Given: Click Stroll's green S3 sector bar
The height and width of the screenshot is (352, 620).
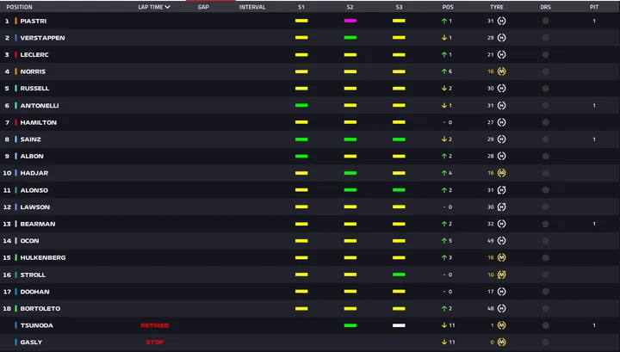Looking at the screenshot, I should point(399,275).
